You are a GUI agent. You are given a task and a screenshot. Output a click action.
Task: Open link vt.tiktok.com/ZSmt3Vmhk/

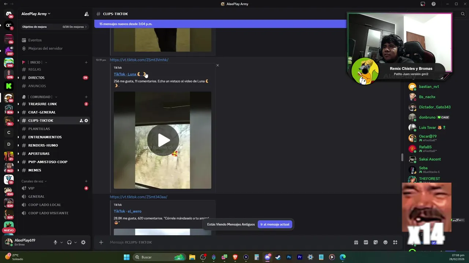coord(139,60)
